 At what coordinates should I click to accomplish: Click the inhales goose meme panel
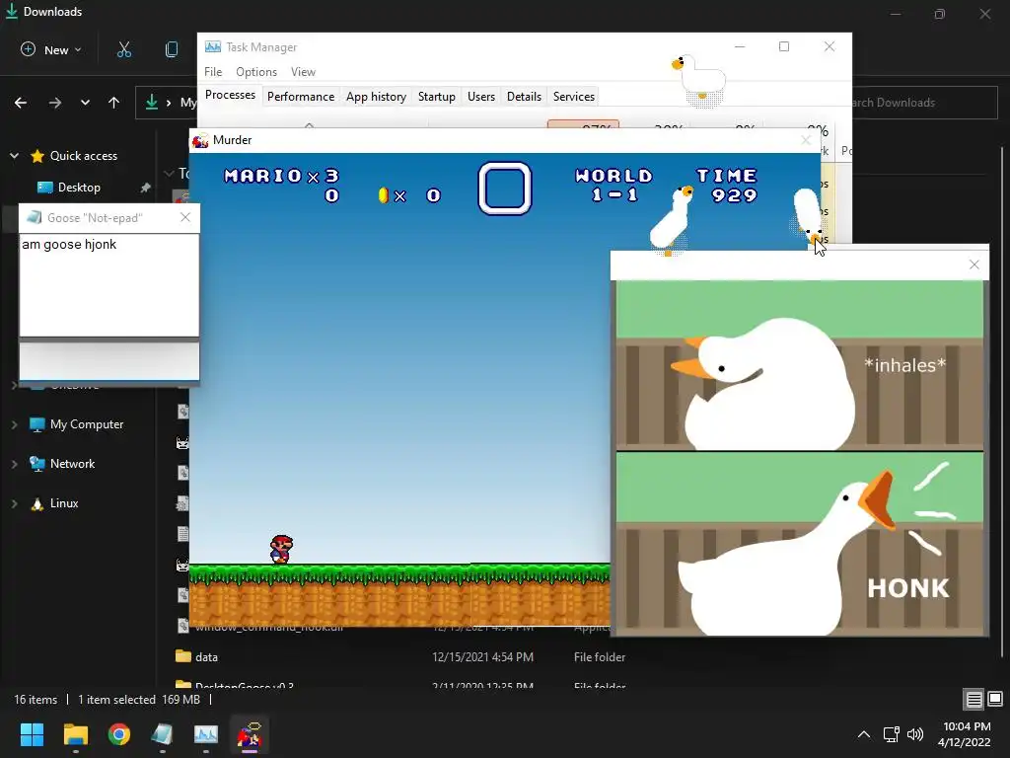[x=800, y=365]
